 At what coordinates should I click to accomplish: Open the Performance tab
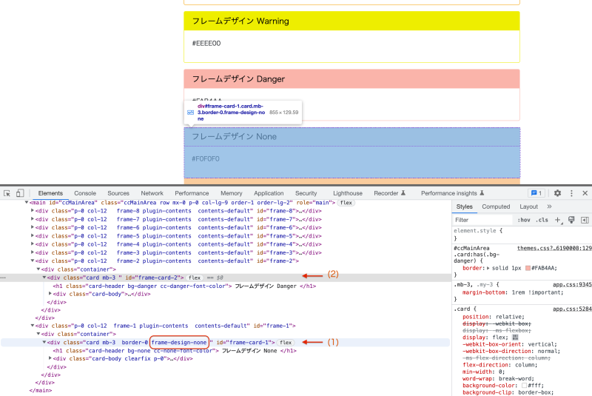click(192, 193)
